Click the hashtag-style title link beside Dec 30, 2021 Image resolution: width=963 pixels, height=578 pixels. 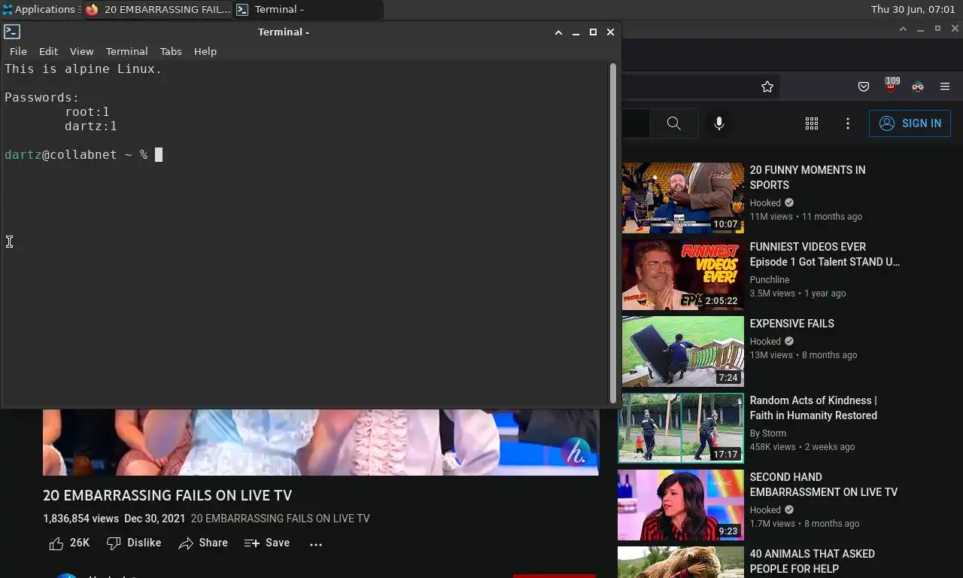coord(280,519)
